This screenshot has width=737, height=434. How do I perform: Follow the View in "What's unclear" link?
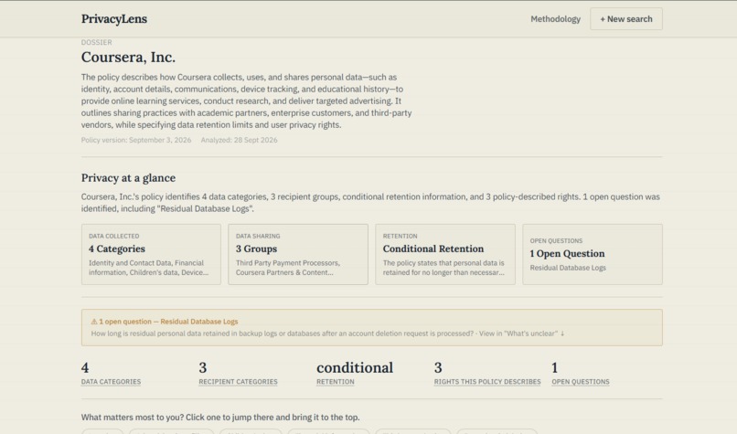[521, 333]
